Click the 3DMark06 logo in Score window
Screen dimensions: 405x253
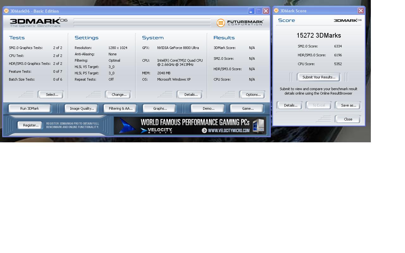click(x=348, y=20)
